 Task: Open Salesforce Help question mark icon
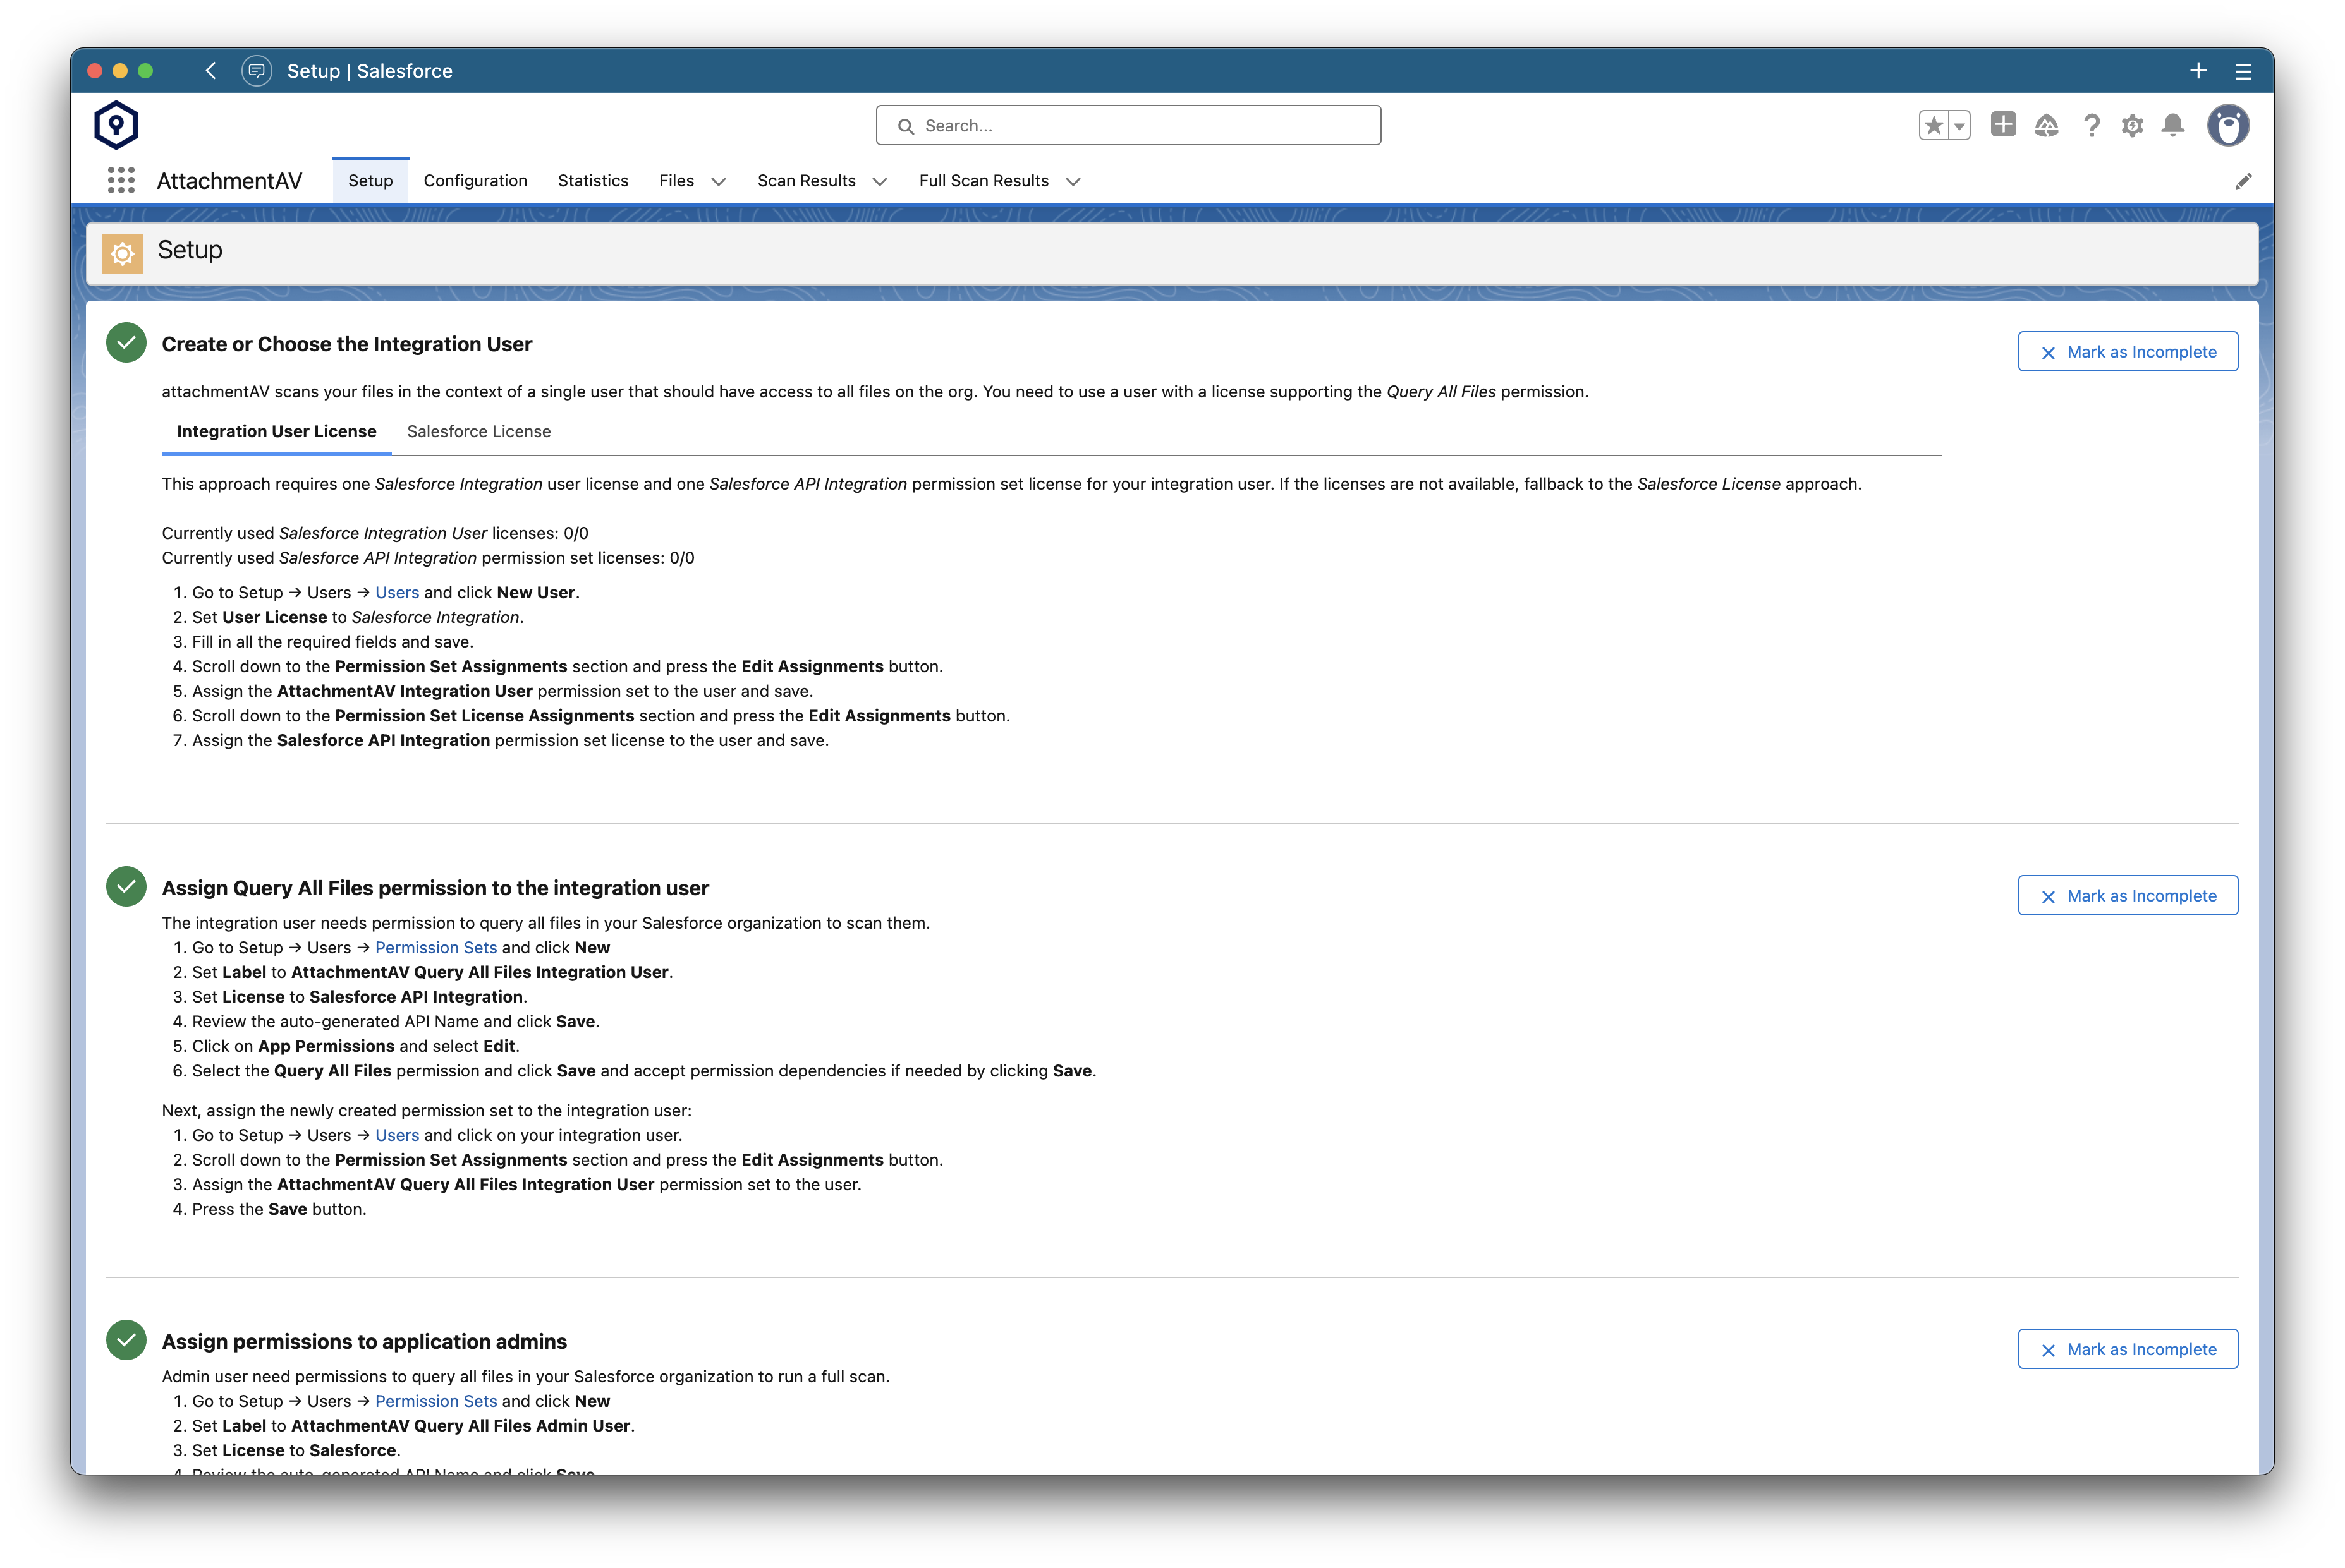click(2091, 125)
